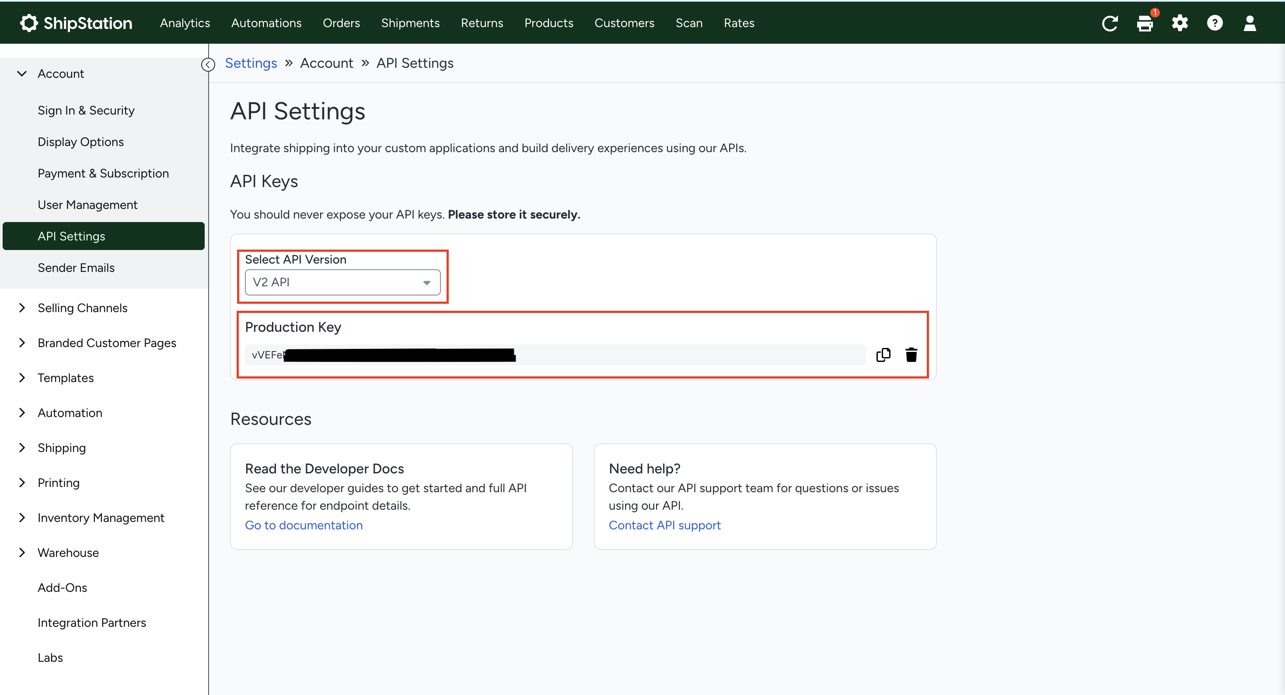Click the Production Key value field

(555, 354)
